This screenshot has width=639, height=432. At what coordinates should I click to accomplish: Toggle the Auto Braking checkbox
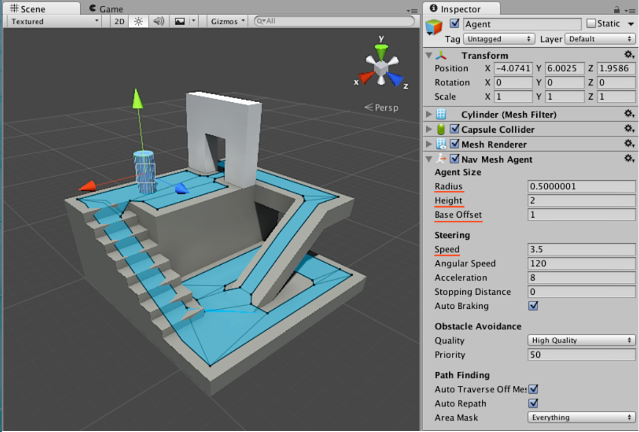tap(533, 306)
